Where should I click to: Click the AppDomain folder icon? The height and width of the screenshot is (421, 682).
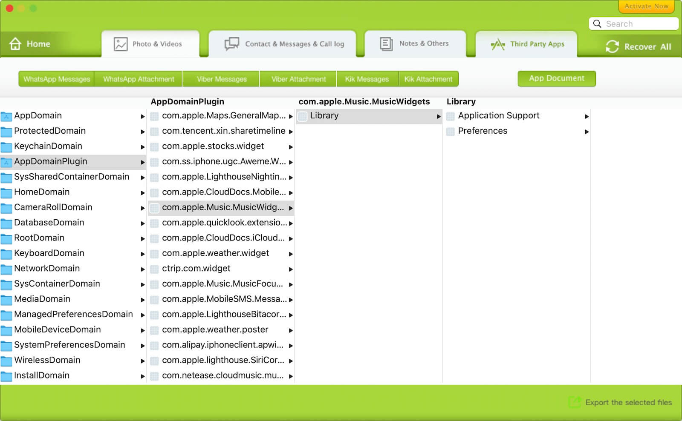pos(6,116)
